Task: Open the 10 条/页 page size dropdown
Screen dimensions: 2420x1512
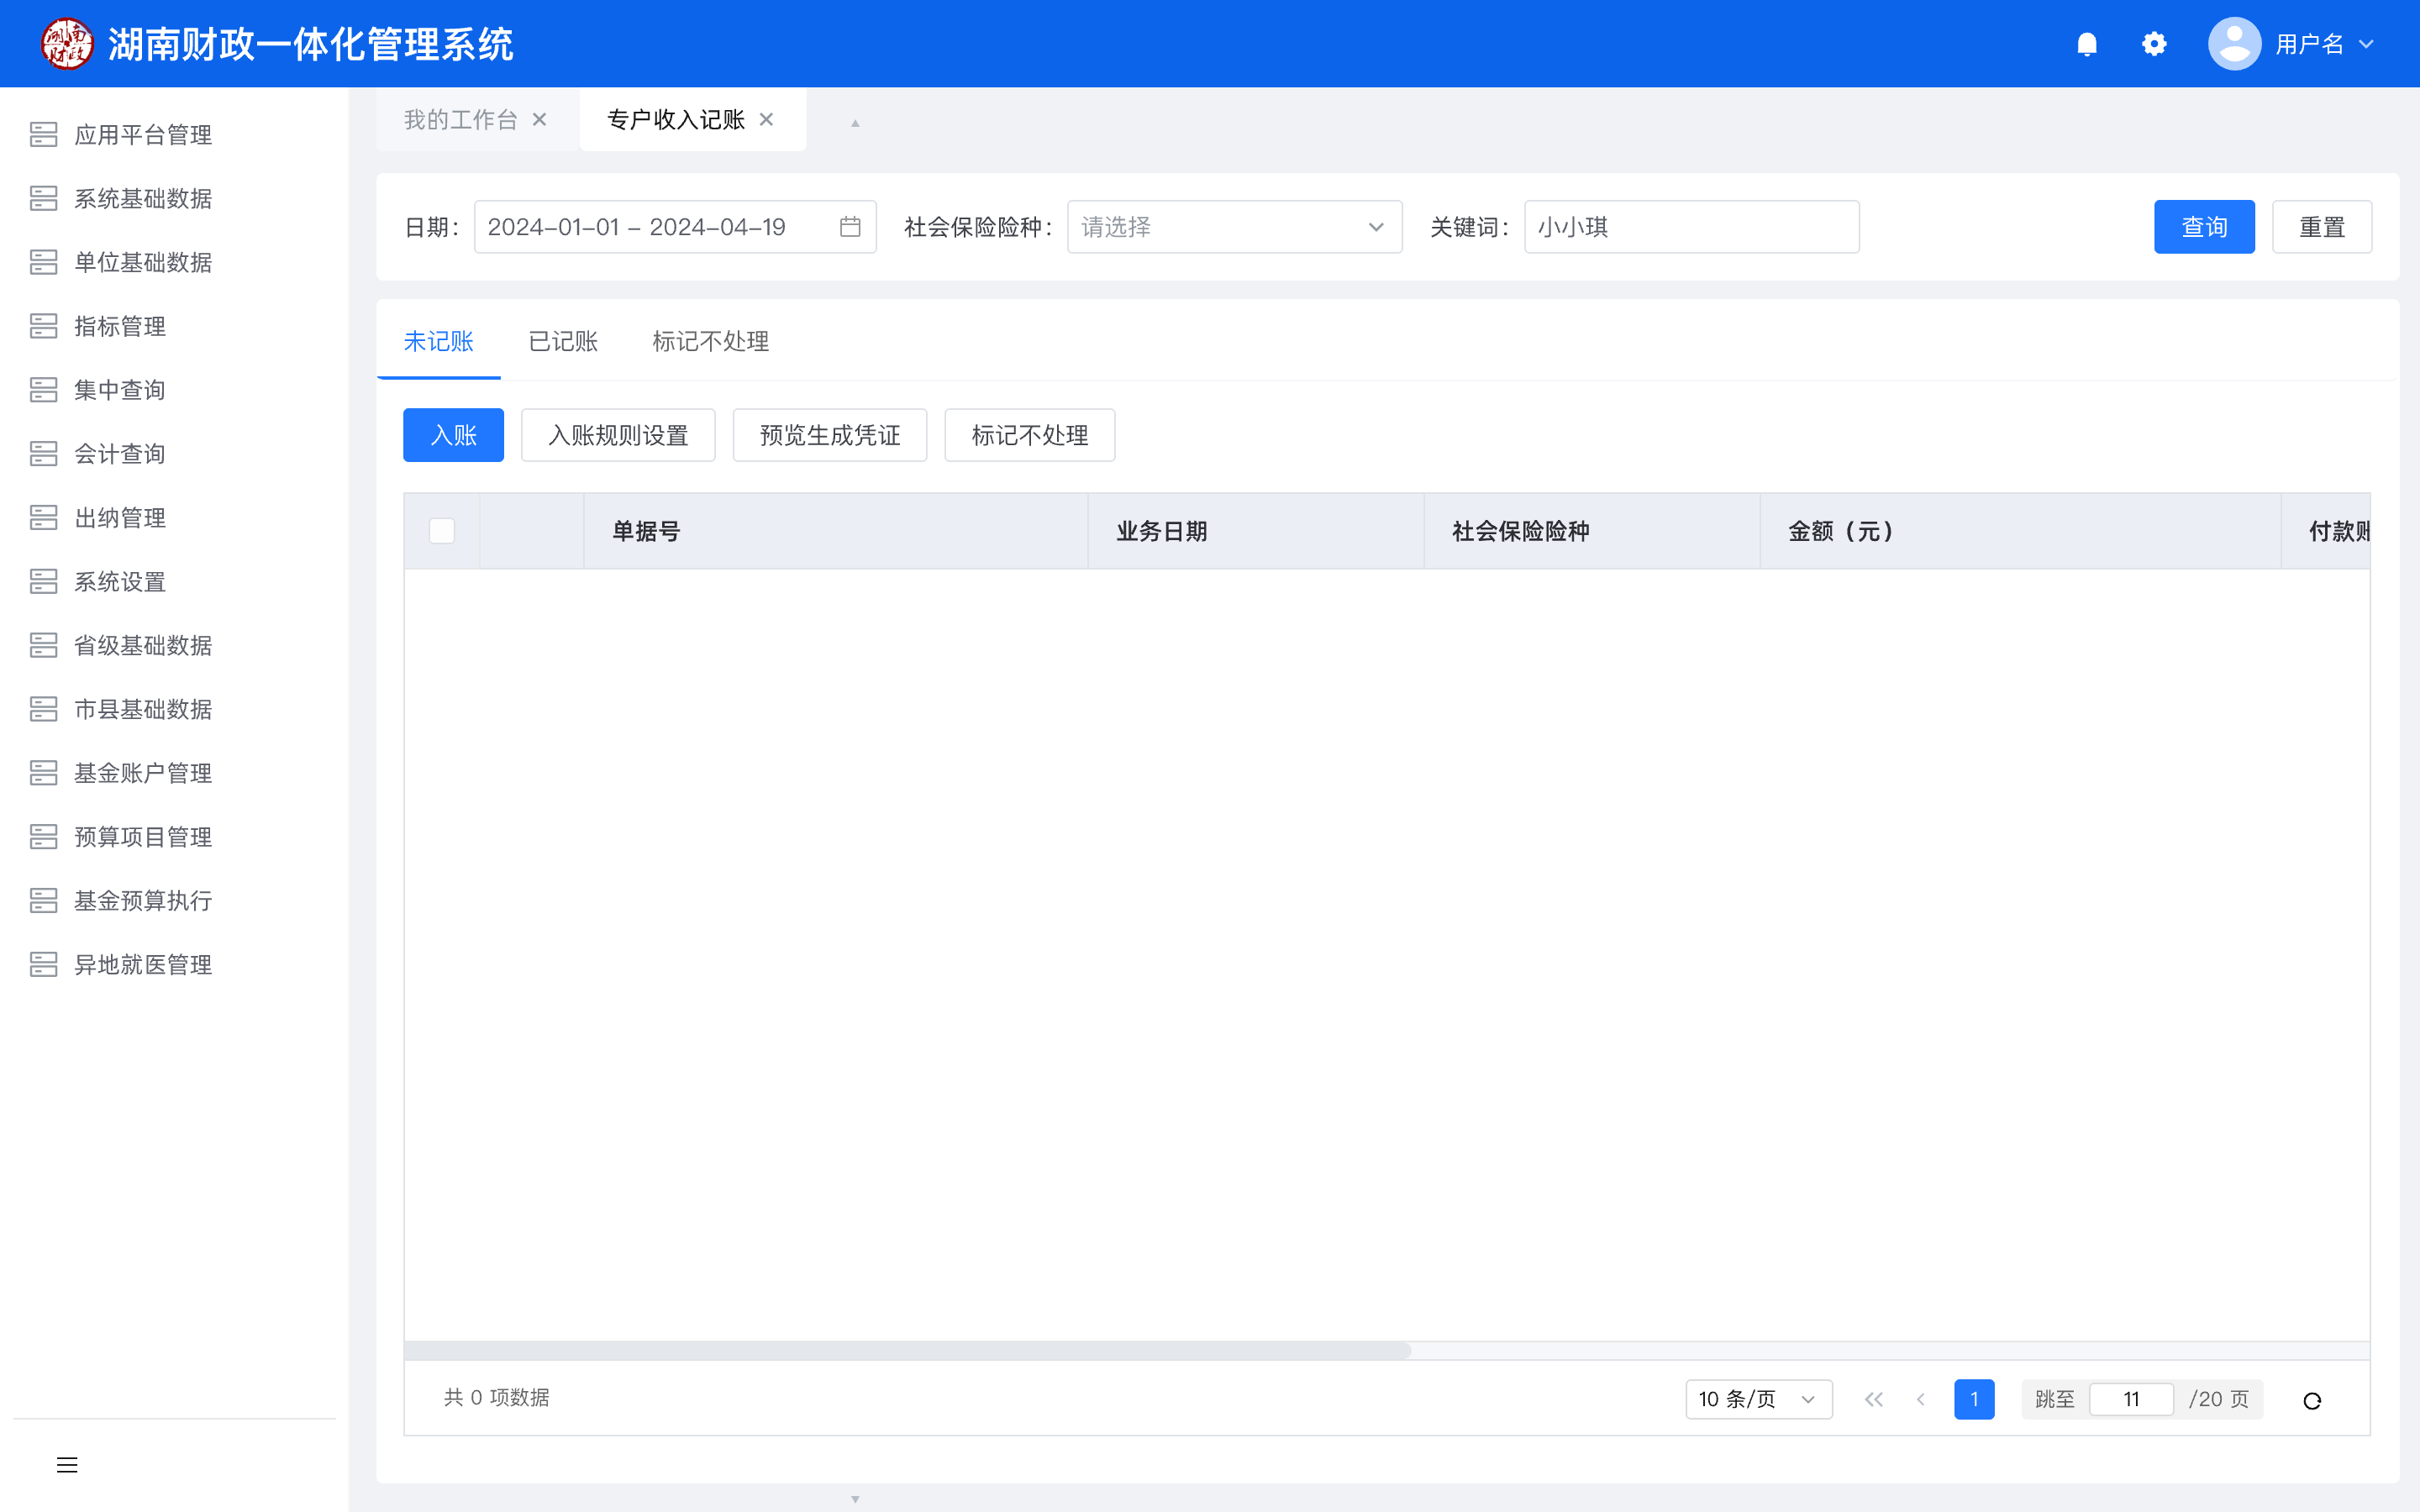Action: click(x=1758, y=1399)
